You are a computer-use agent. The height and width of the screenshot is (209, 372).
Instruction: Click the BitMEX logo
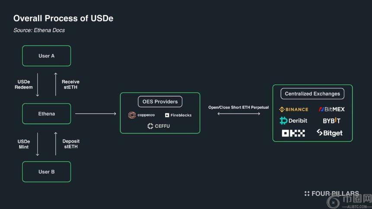point(332,109)
